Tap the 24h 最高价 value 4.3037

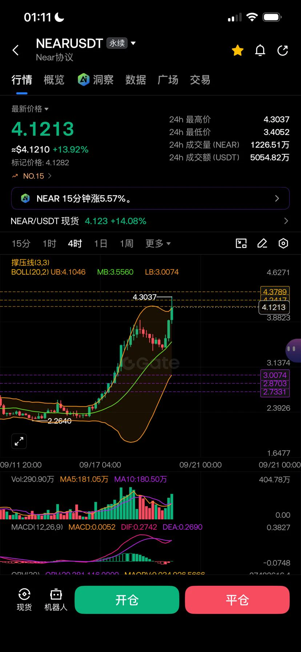click(x=277, y=119)
